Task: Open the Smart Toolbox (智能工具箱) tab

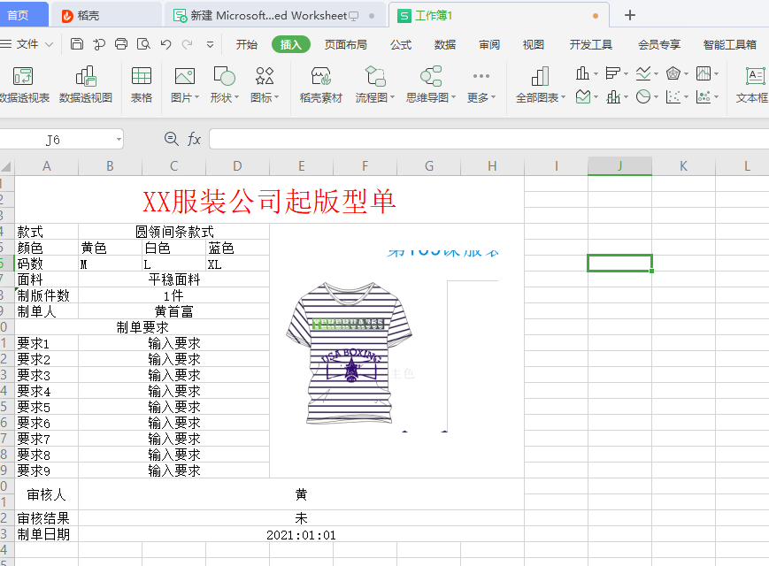Action: 730,44
